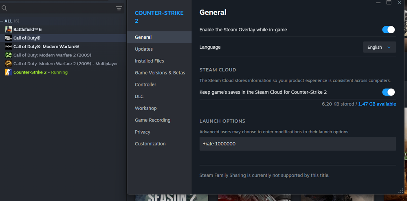Screen dimensions: 407x201
Task: Click the Battlefield 6 game icon
Action: coord(9,30)
